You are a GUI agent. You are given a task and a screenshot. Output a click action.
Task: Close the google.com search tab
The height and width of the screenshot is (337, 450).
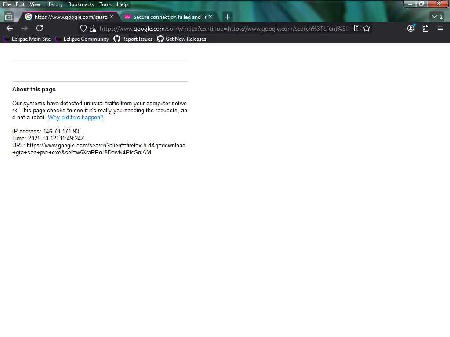112,17
